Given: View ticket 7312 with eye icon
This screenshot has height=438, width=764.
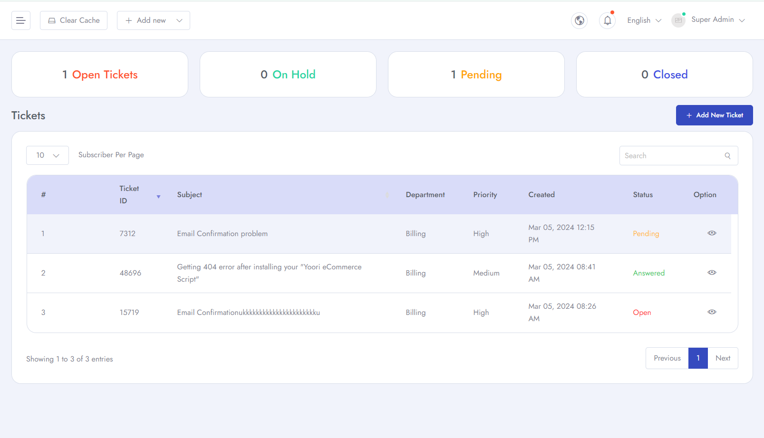Looking at the screenshot, I should (x=712, y=233).
